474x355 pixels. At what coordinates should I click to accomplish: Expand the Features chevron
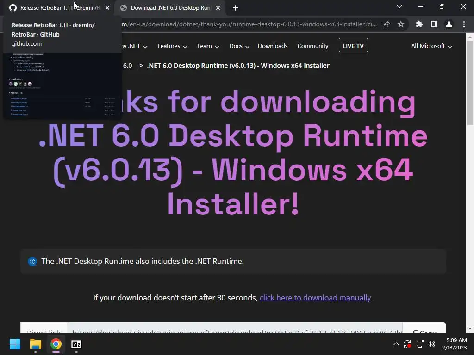(x=185, y=47)
